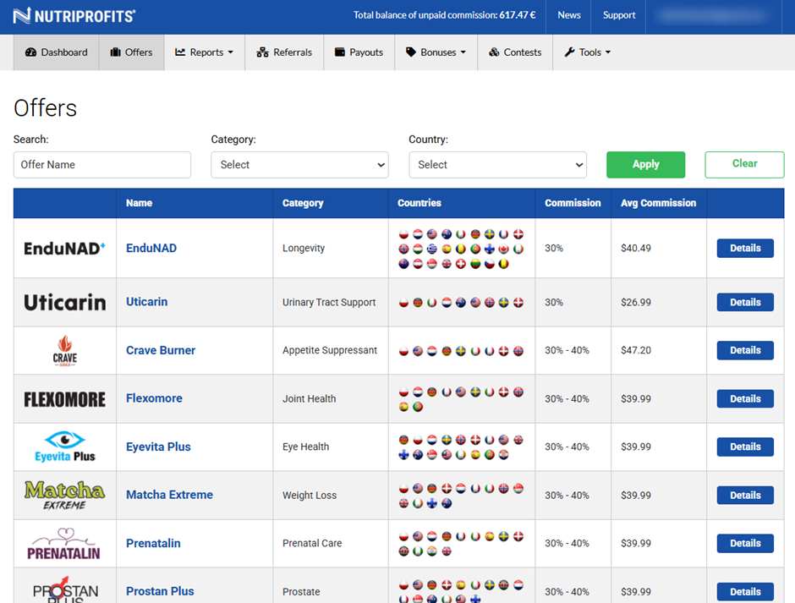Viewport: 795px width, 603px height.
Task: Click the EnduNAD product logo
Action: pos(64,248)
